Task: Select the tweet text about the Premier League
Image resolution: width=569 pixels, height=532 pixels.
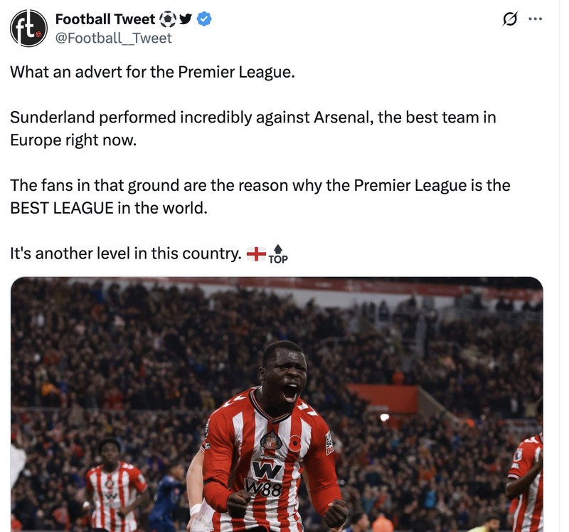Action: (142, 72)
